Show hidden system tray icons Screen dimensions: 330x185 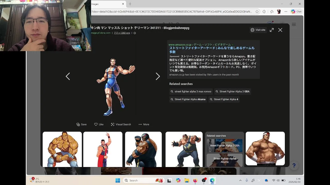click(240, 180)
